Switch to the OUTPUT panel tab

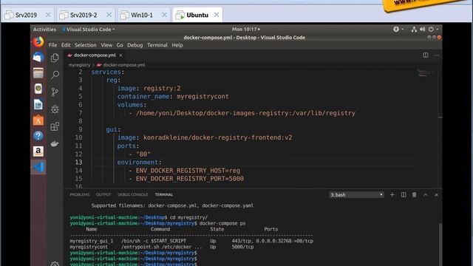[x=103, y=195]
